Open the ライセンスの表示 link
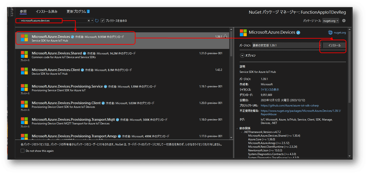Image resolution: width=367 pixels, height=174 pixels. (x=270, y=89)
